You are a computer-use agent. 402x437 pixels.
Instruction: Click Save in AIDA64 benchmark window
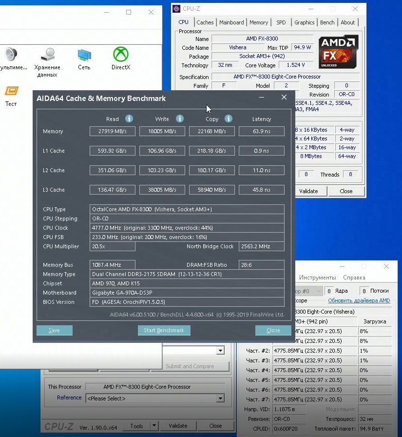pos(54,330)
